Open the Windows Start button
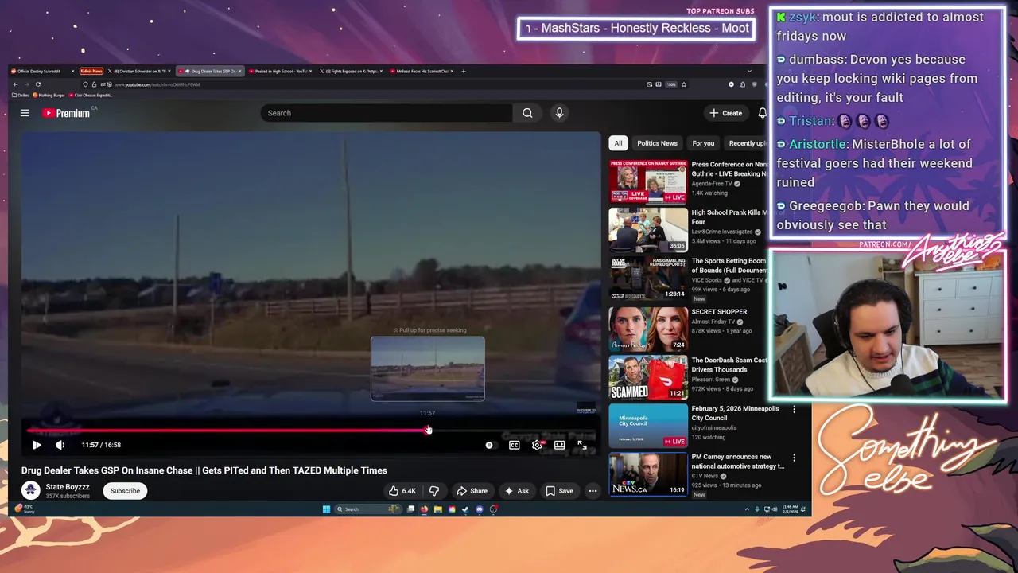This screenshot has height=573, width=1018. click(x=326, y=509)
